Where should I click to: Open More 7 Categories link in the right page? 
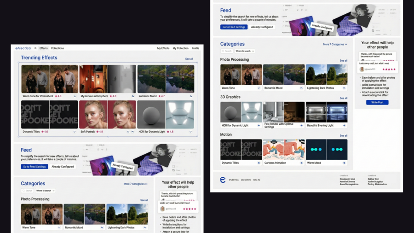point(335,44)
